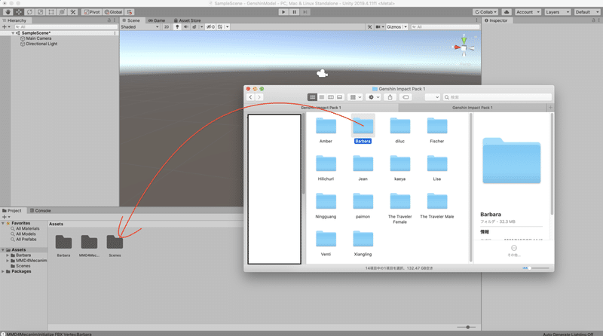
Task: Collapse the SampleScene tree node
Action: click(13, 33)
